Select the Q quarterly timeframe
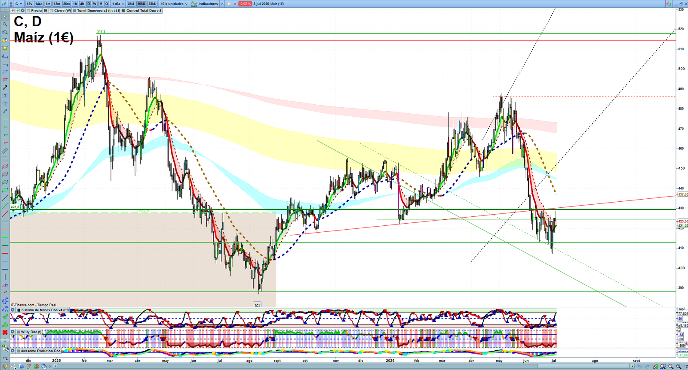The image size is (688, 370). [107, 4]
